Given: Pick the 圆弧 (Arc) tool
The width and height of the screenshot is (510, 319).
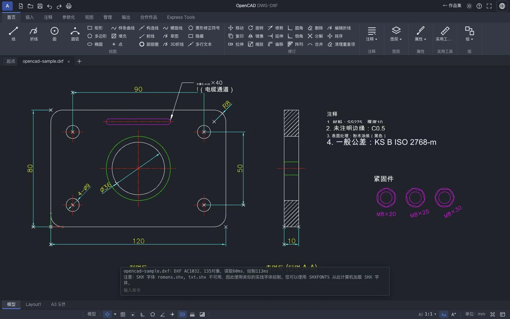Looking at the screenshot, I should [75, 34].
